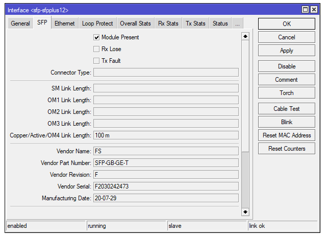The width and height of the screenshot is (326, 235).
Task: Click the 'Vendor Part Number:' label
Action: tap(66, 163)
